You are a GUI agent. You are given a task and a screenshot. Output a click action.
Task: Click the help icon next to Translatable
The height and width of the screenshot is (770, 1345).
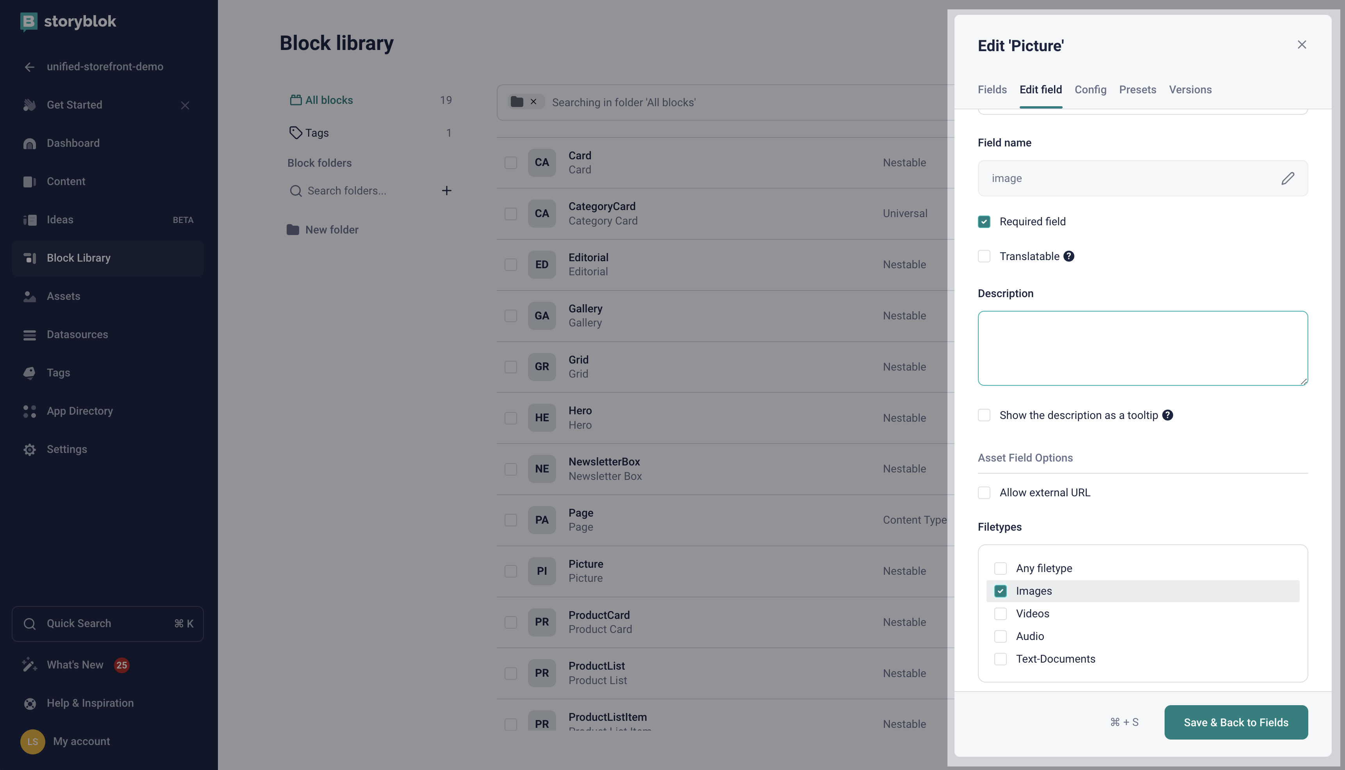point(1069,257)
